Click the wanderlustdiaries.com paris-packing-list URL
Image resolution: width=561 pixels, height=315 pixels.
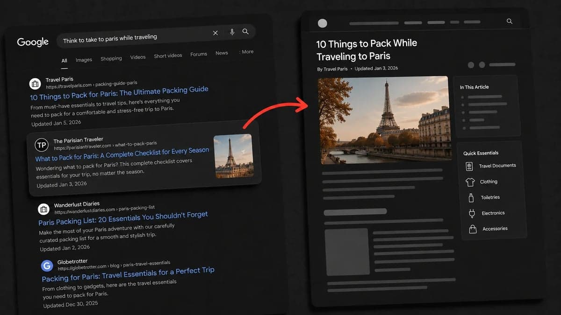coord(104,210)
